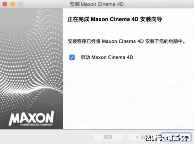Click the 取消 cancel button
Image resolution: width=194 pixels, height=144 pixels.
click(108, 137)
